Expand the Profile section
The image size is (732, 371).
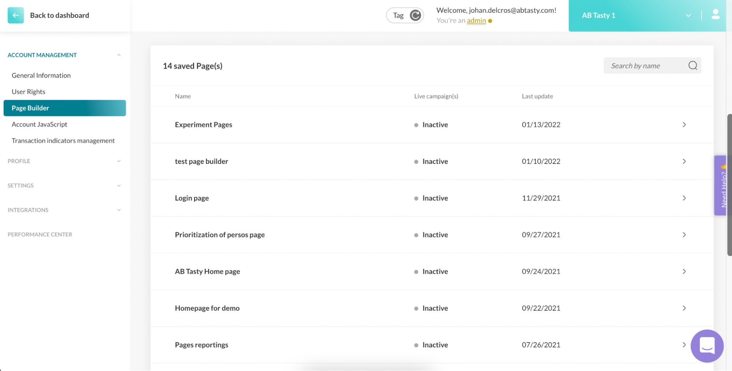(119, 161)
